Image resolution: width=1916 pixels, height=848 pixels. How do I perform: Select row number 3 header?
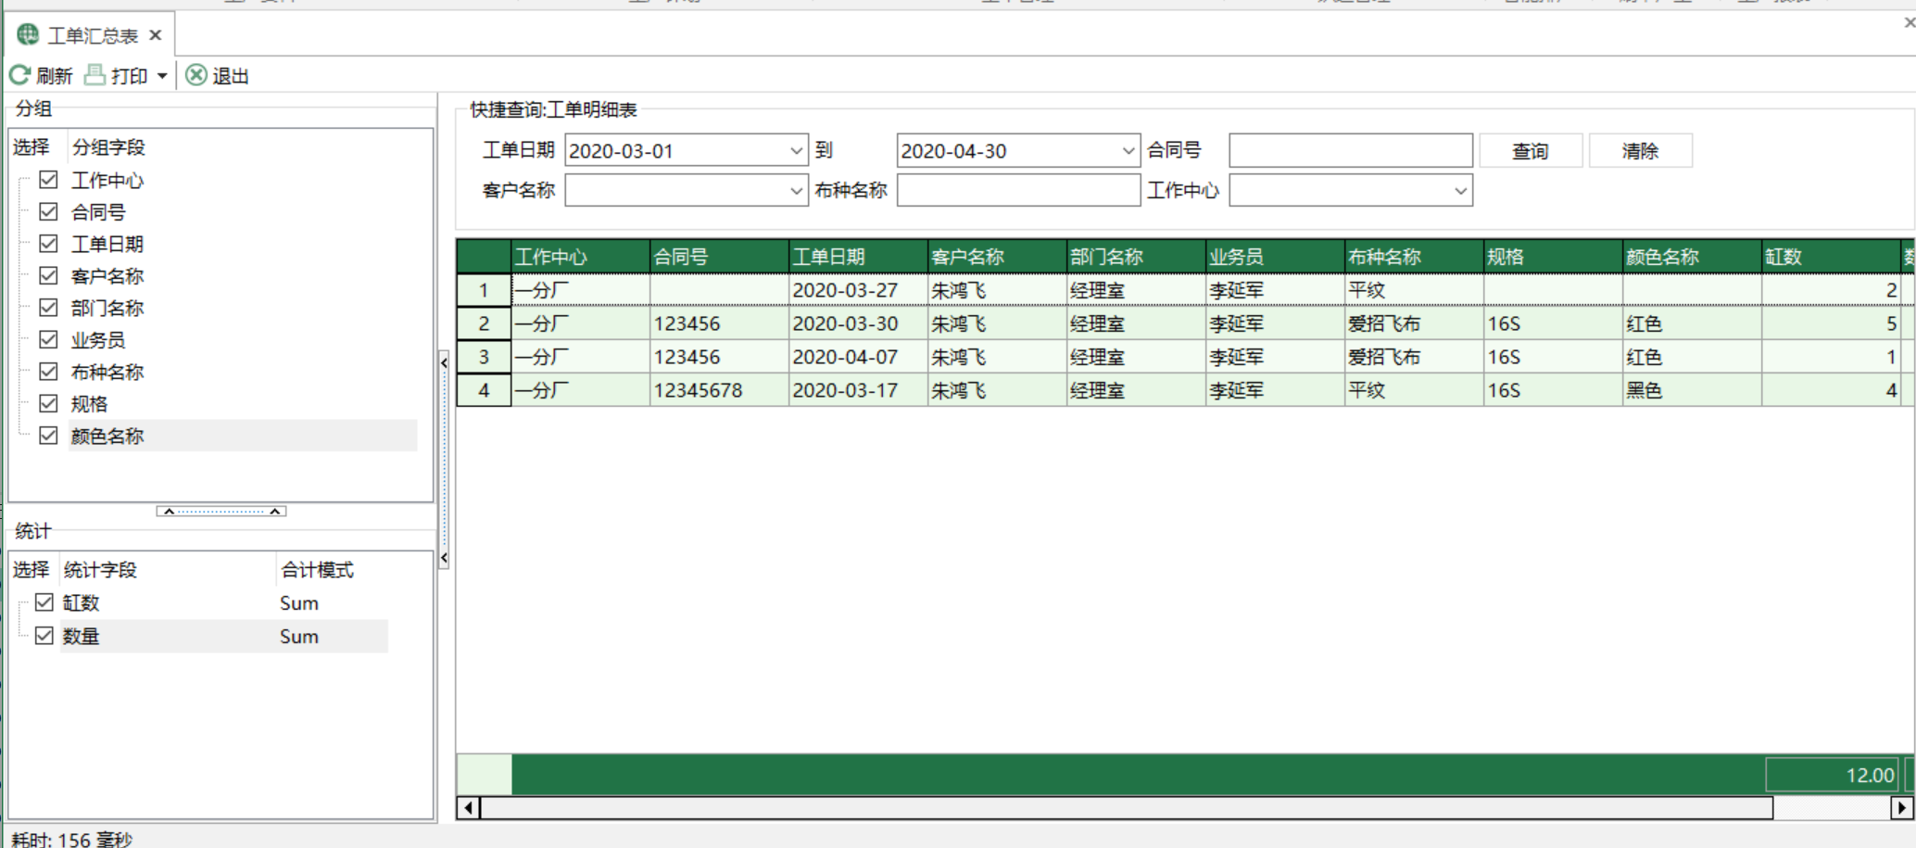[x=484, y=357]
